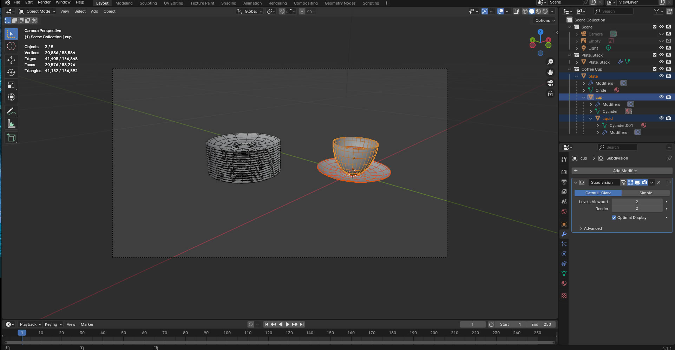The width and height of the screenshot is (675, 350).
Task: Open the Tool properties tab
Action: pyautogui.click(x=564, y=160)
